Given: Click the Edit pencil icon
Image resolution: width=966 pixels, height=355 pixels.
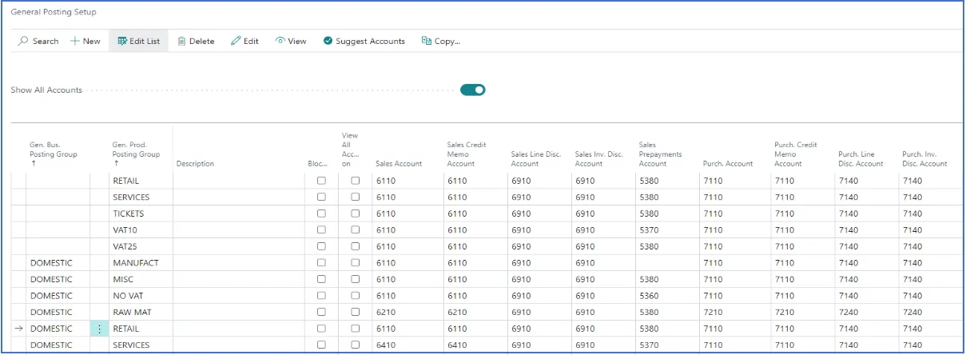Looking at the screenshot, I should (236, 41).
